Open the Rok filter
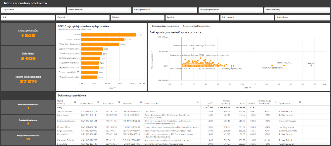The width and height of the screenshot is (331, 146). coord(28,18)
